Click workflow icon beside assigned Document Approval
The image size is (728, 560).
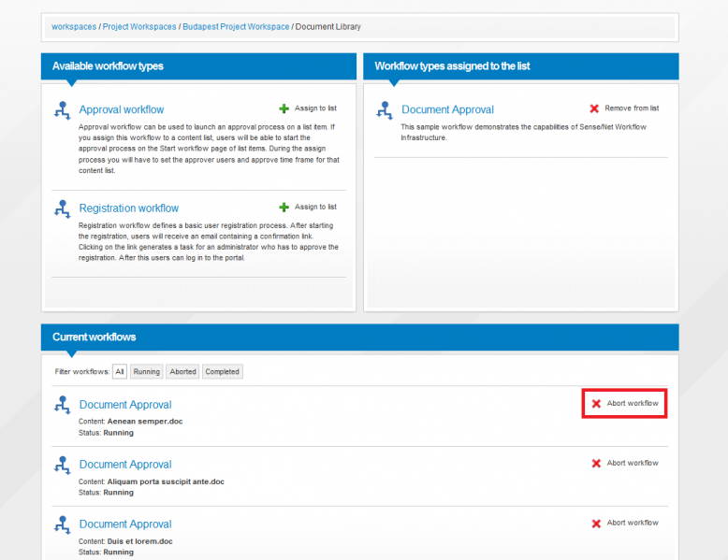click(x=385, y=111)
